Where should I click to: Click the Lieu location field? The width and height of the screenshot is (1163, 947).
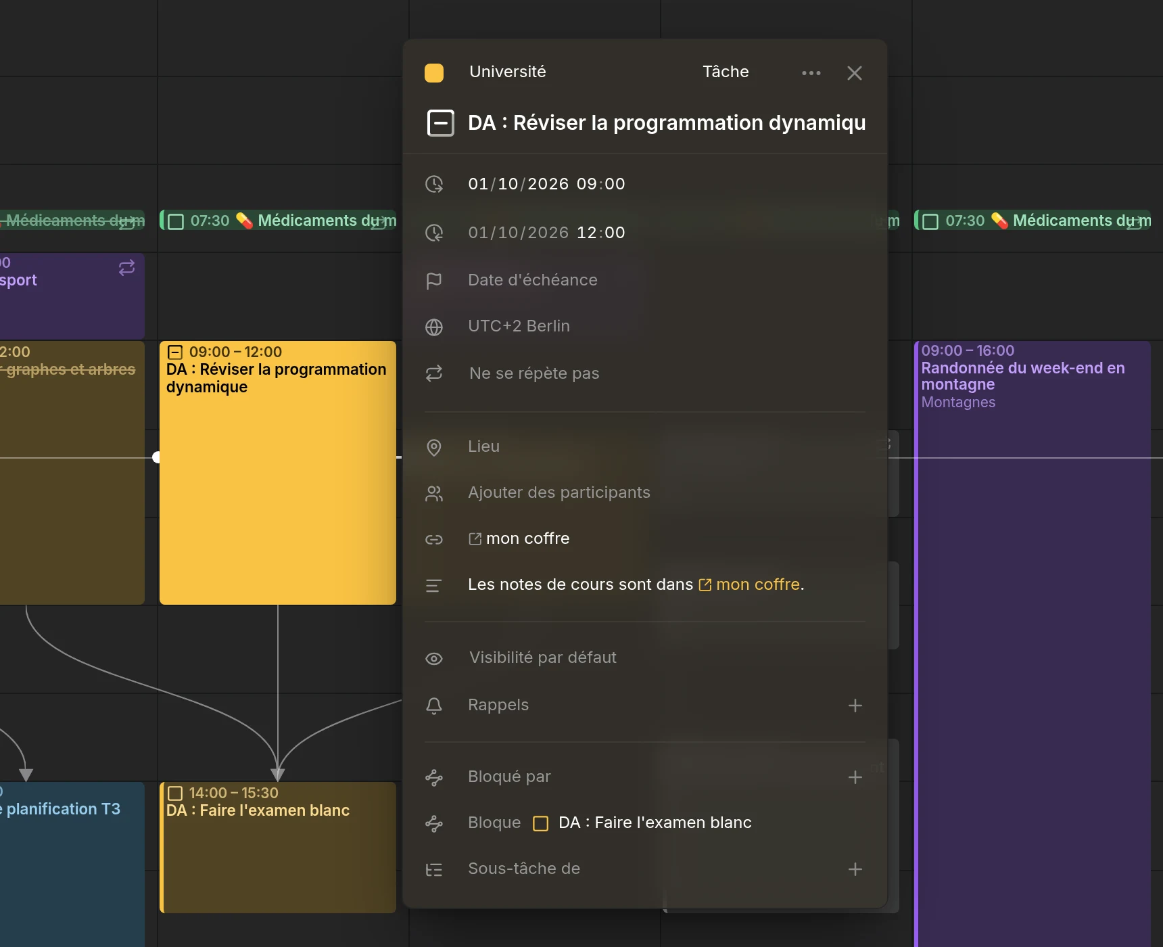[x=483, y=446]
